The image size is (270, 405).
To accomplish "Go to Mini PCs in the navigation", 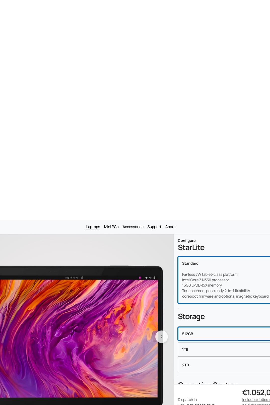I will (x=111, y=227).
